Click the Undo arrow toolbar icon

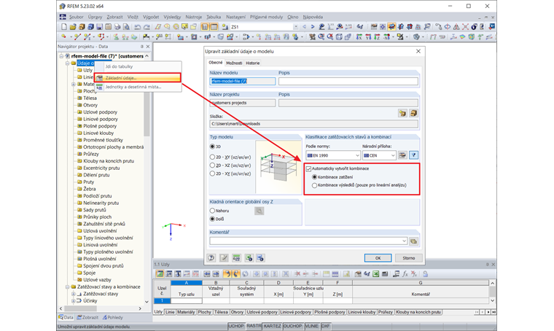pyautogui.click(x=138, y=27)
